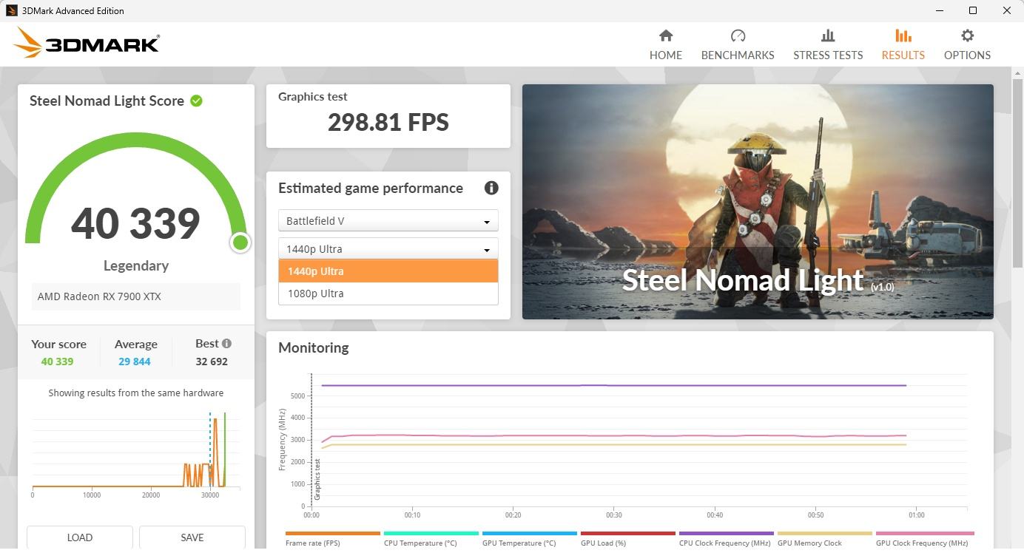
Task: Click the 3DMark title bar app icon
Action: point(11,10)
